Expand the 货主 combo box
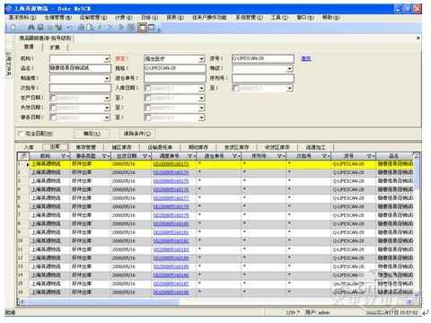The width and height of the screenshot is (431, 323). 202,59
